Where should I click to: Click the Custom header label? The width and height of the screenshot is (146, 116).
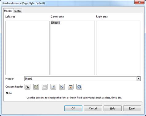pyautogui.click(x=14, y=87)
